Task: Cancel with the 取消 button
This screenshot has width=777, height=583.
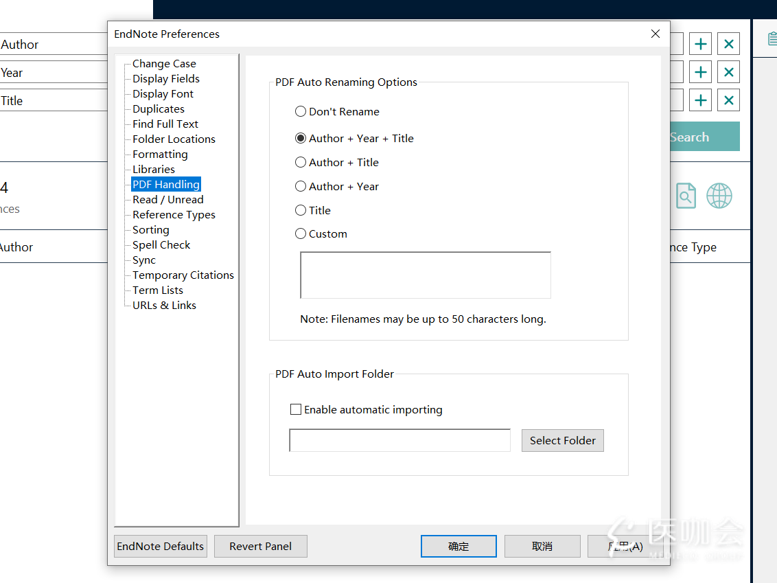Action: 543,547
